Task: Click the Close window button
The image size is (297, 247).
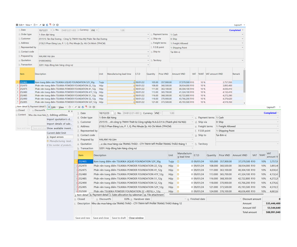Action: pos(136,218)
